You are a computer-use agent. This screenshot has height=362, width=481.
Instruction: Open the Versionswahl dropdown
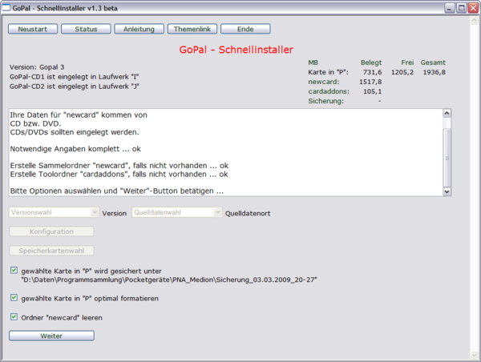pos(54,212)
